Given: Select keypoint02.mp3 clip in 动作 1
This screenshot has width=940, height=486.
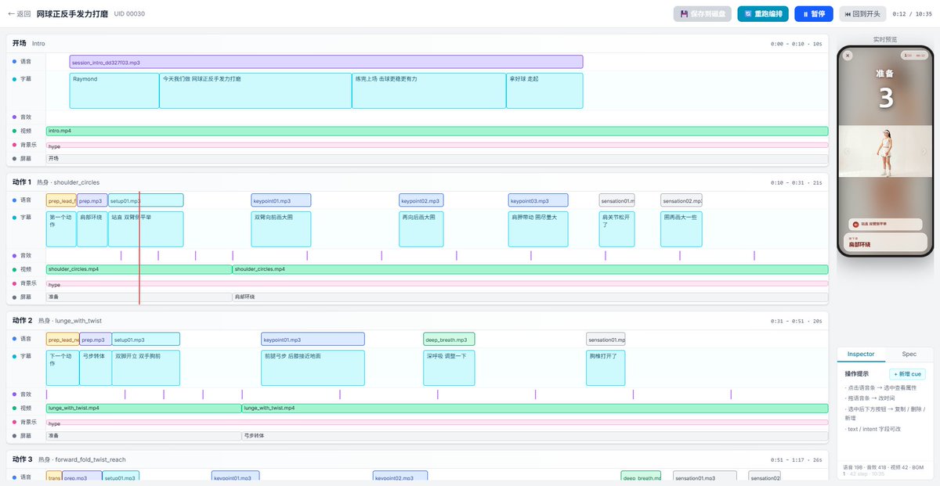Looking at the screenshot, I should click(421, 200).
